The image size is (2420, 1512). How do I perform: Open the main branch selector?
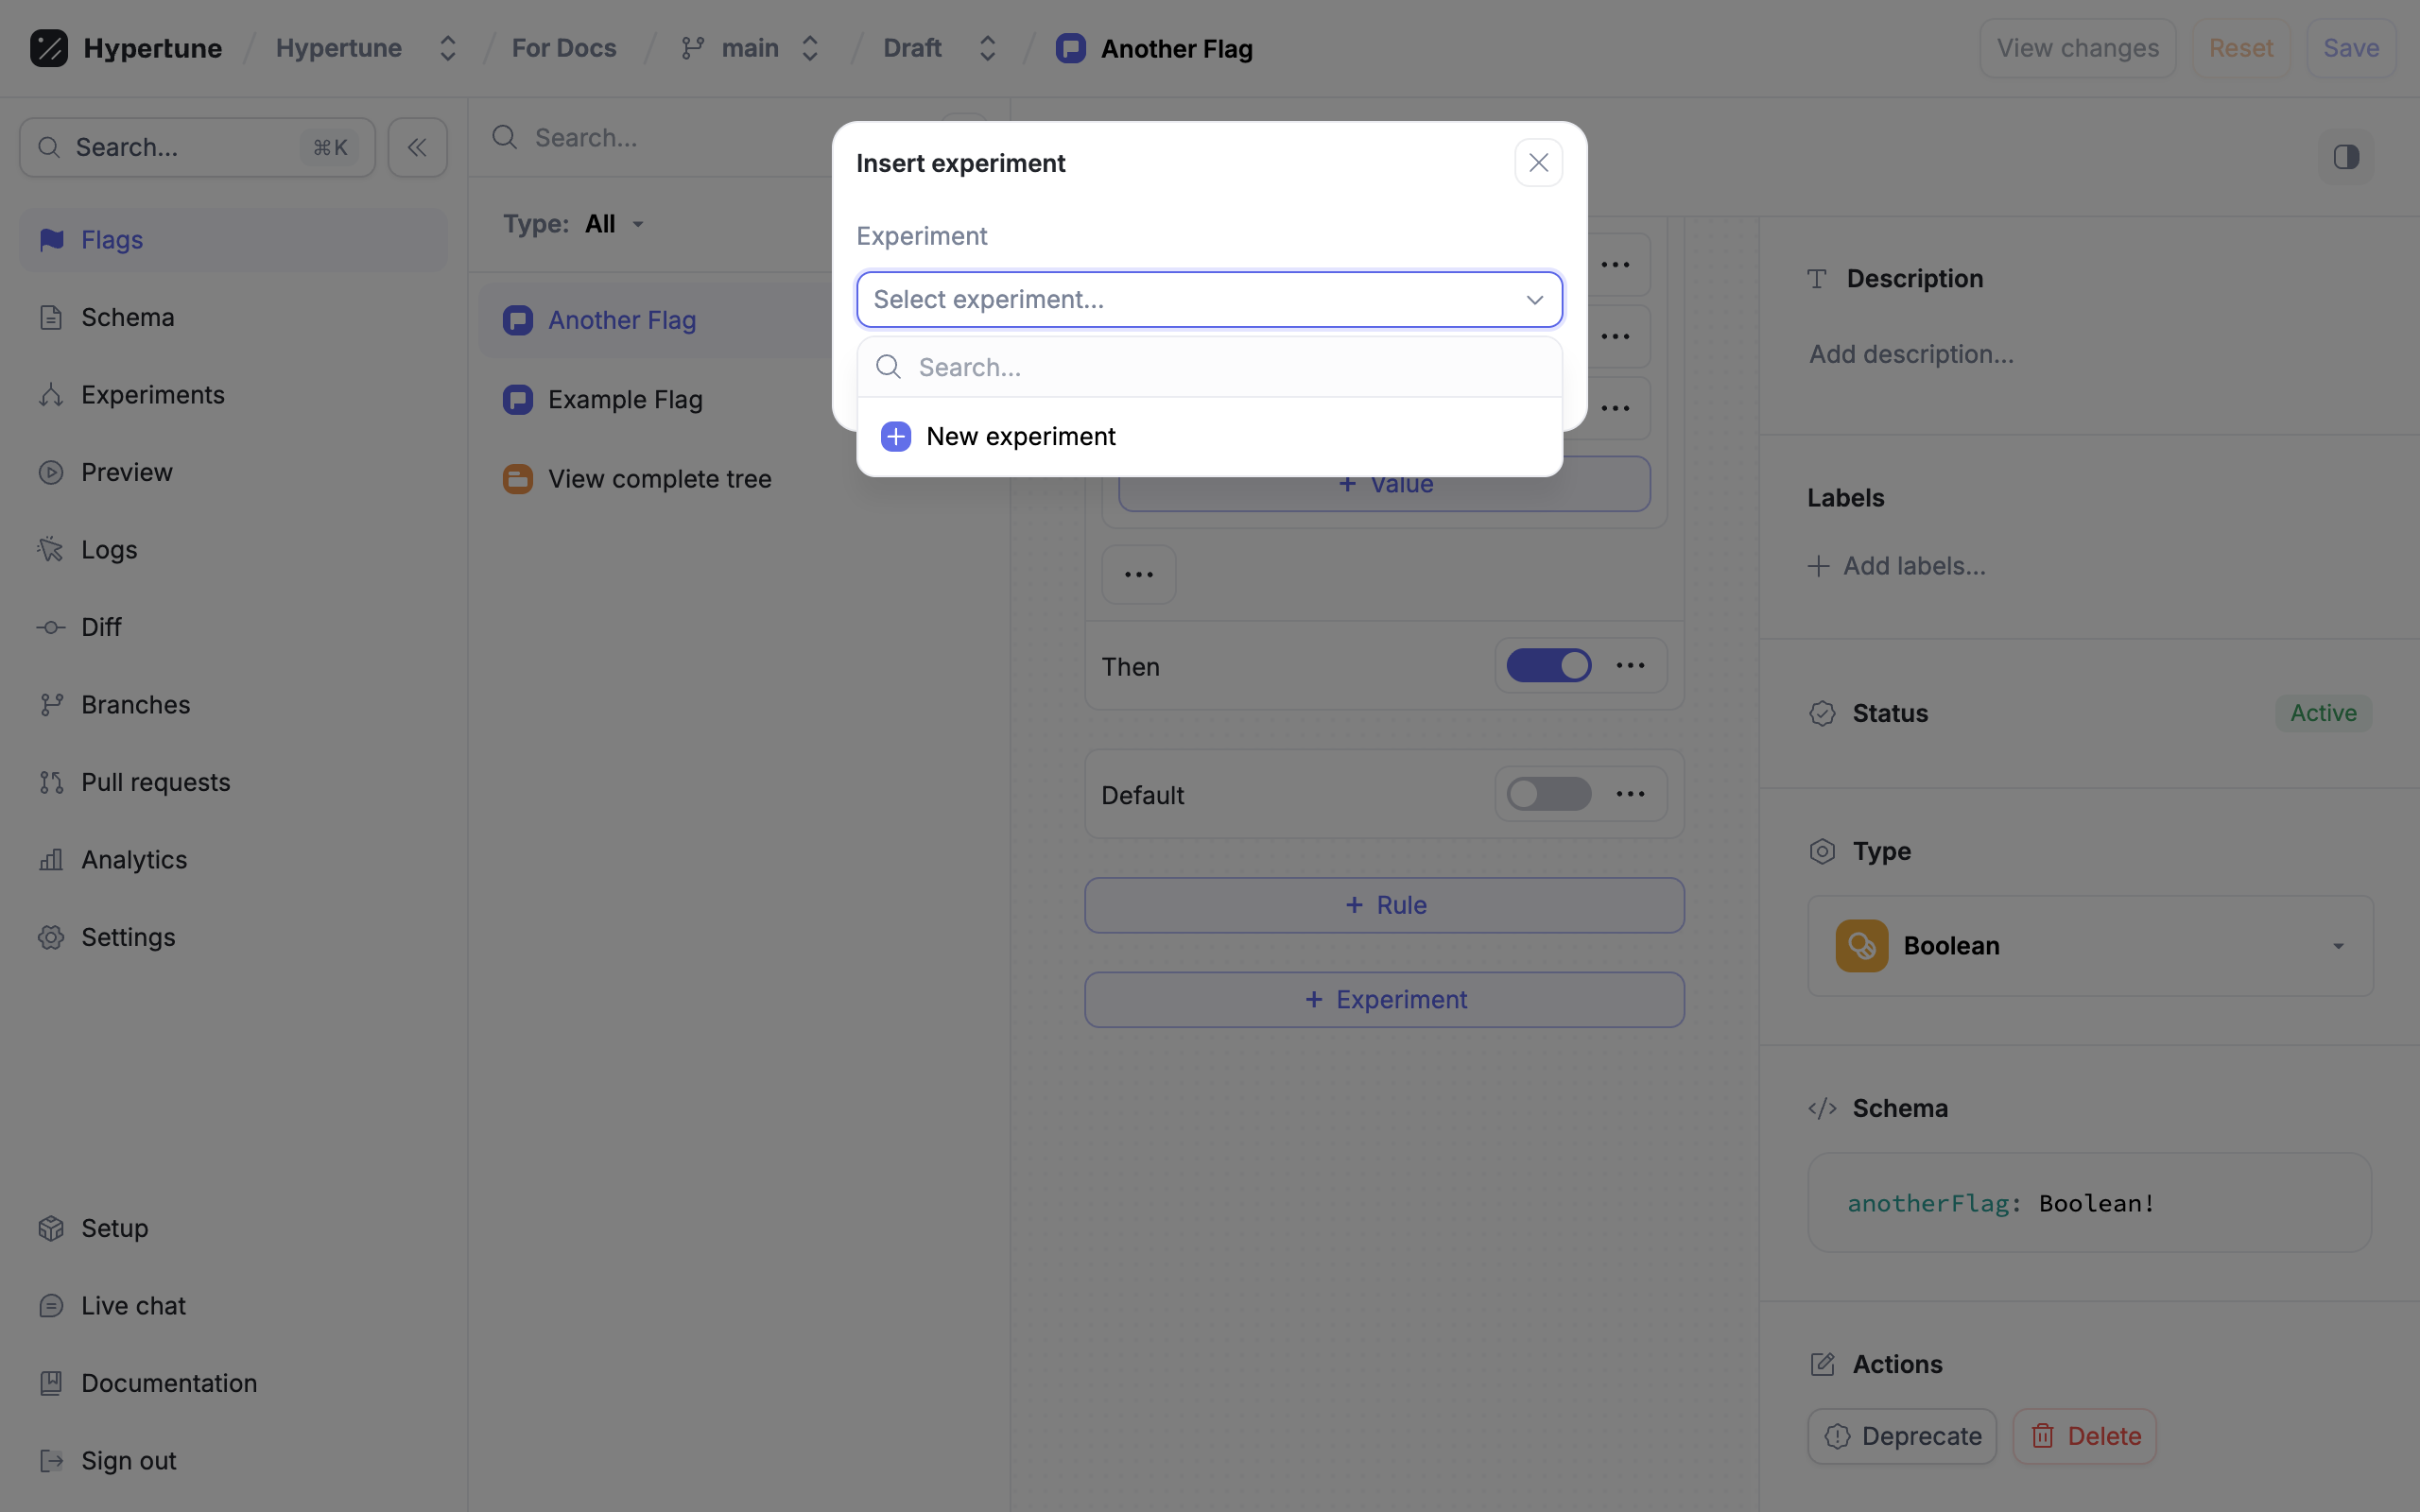tap(750, 48)
